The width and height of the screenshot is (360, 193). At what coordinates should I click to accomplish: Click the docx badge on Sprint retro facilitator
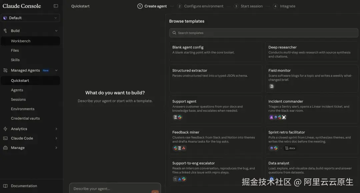[x=290, y=148]
